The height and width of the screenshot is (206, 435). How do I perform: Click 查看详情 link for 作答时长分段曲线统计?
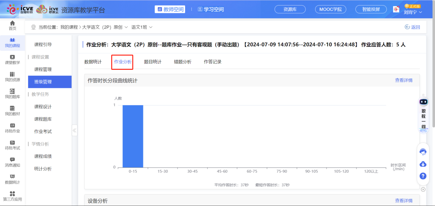pyautogui.click(x=404, y=80)
